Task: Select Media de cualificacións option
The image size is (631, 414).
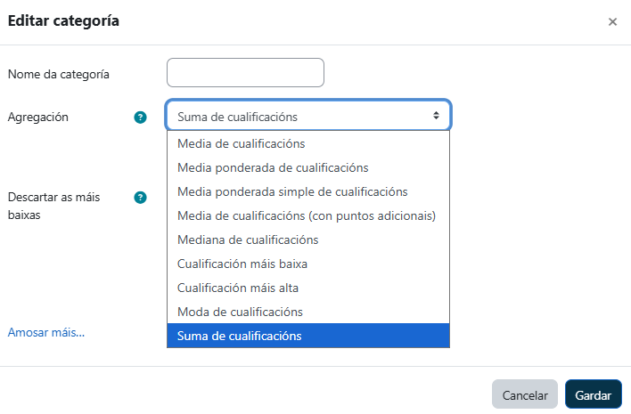Action: click(242, 143)
